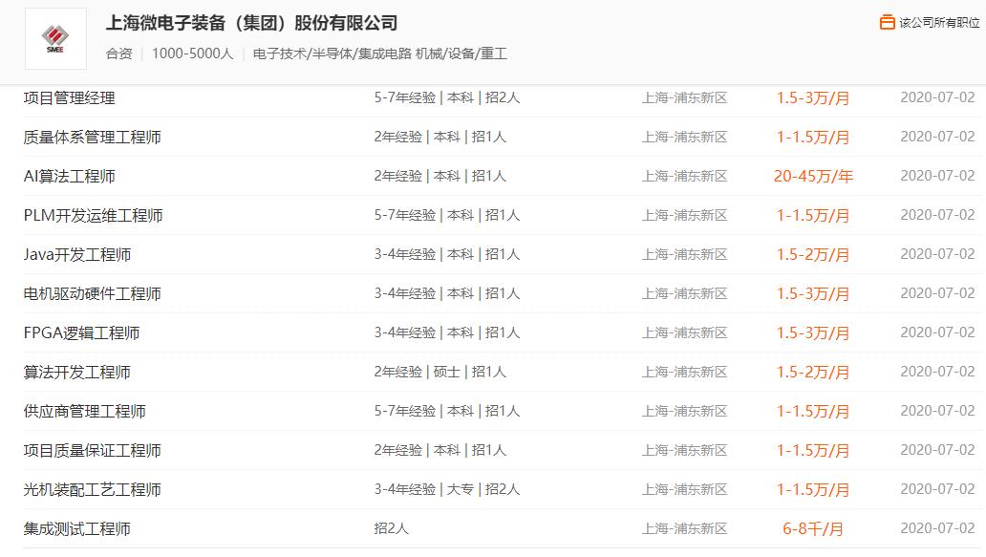
Task: Open the 项目质量保证工程师 job posting
Action: [x=92, y=450]
